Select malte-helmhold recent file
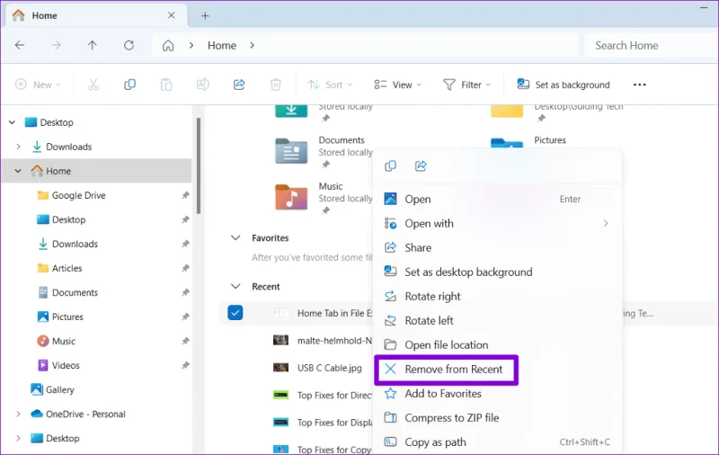Screen dimensions: 719x455 (x=322, y=340)
